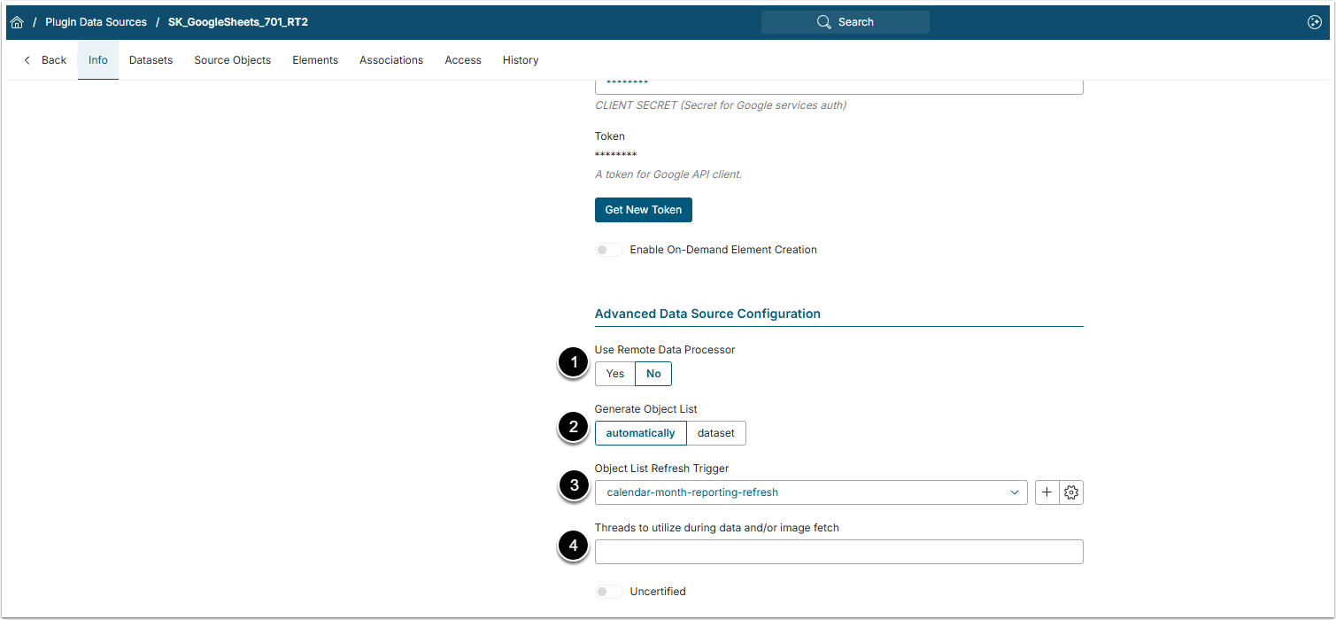Click the plus icon beside refresh trigger
The width and height of the screenshot is (1336, 620).
tap(1046, 492)
